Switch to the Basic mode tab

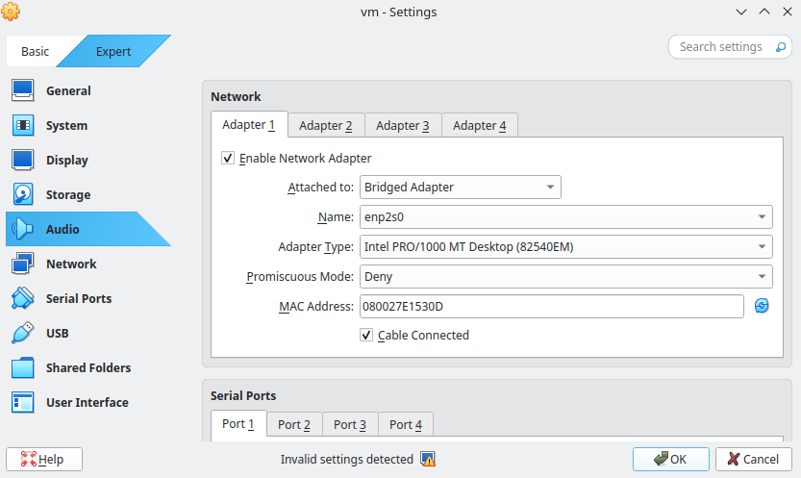coord(35,51)
